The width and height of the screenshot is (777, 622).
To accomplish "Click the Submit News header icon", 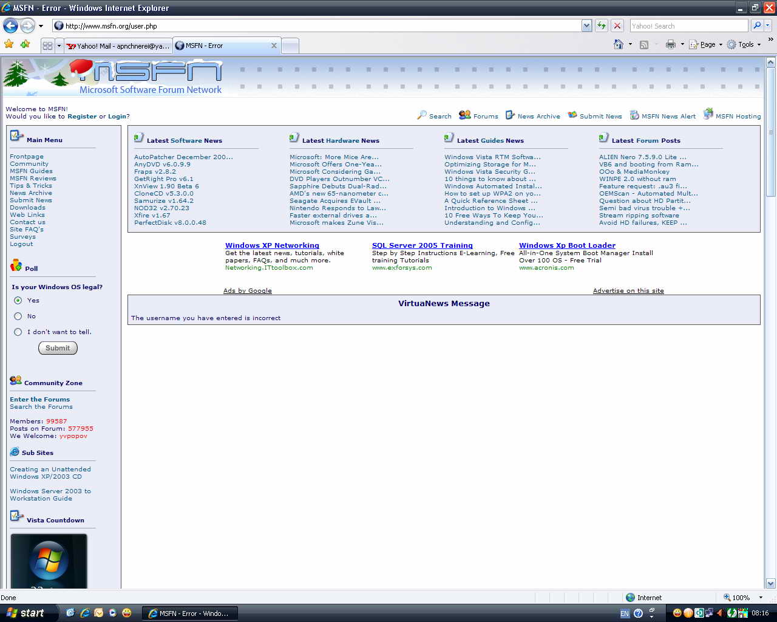I will click(x=572, y=115).
